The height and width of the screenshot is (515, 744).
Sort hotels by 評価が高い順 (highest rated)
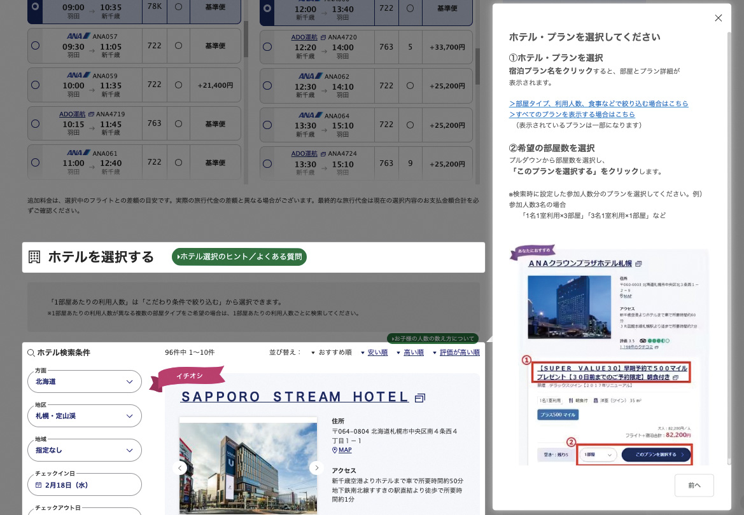(x=460, y=352)
